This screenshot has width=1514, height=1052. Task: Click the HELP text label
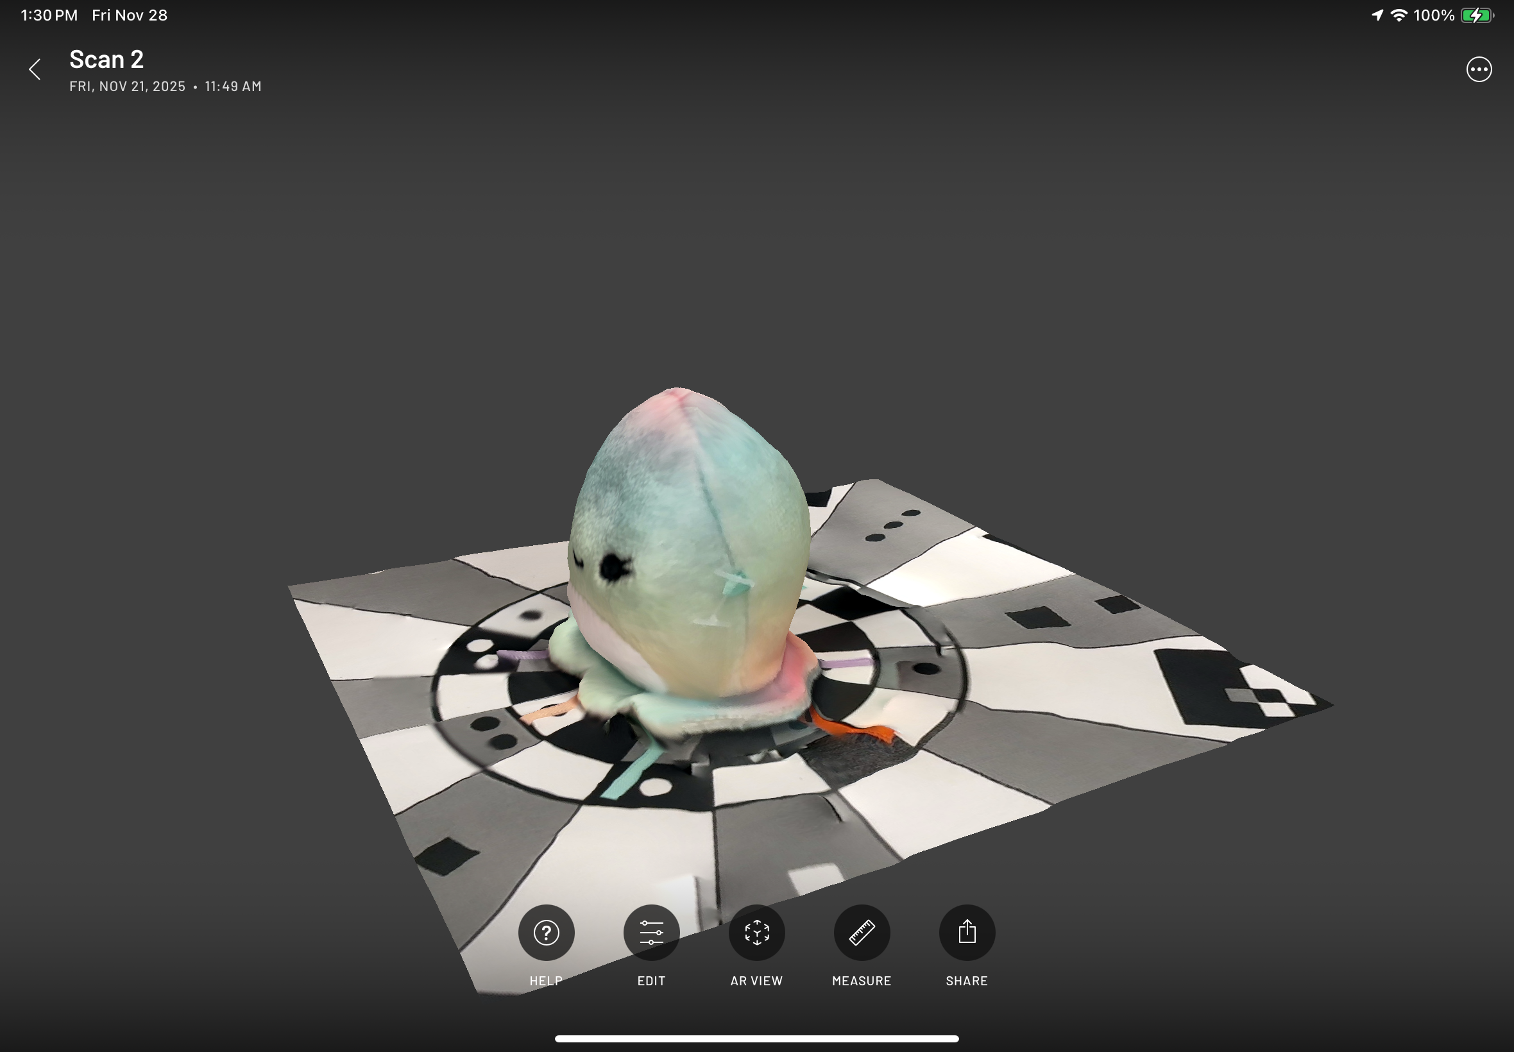[546, 981]
